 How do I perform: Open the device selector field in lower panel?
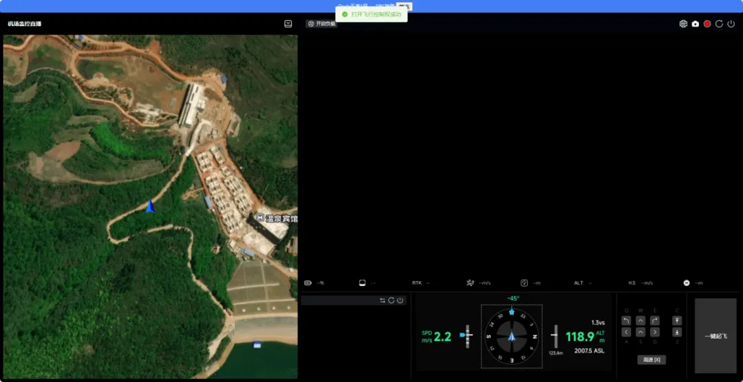(x=338, y=300)
